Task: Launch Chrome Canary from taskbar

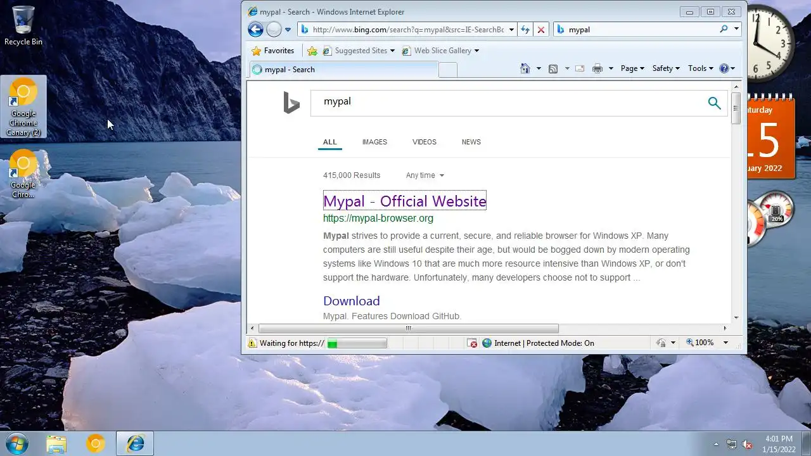Action: pos(96,444)
